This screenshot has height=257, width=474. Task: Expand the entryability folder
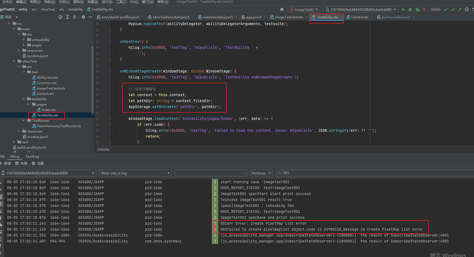coord(23,40)
